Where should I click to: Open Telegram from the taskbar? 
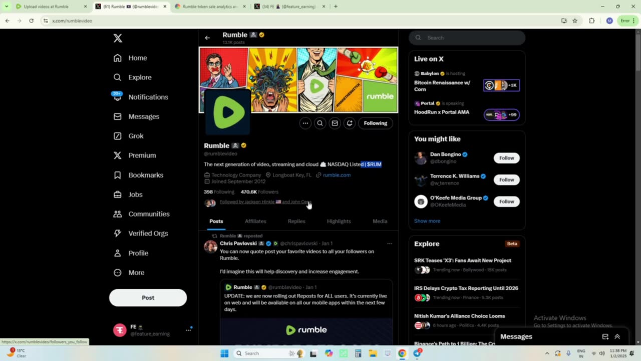417,353
